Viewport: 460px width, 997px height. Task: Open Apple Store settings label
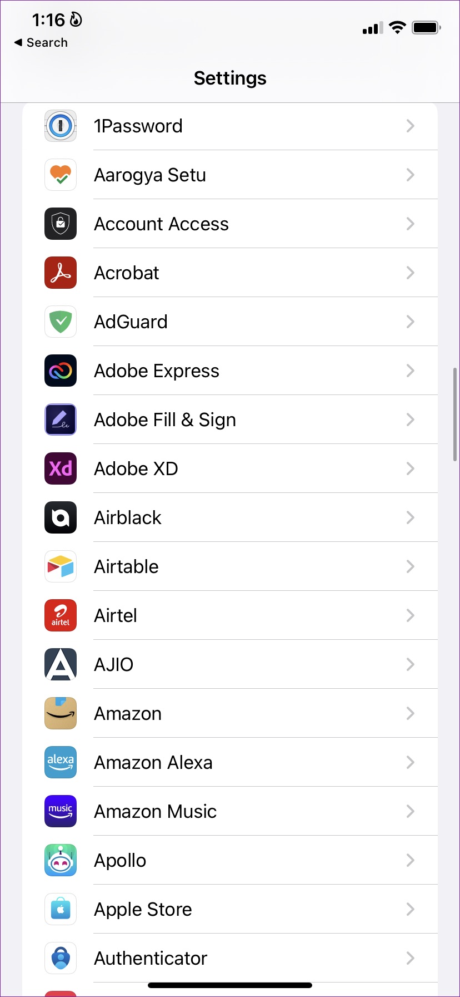(143, 910)
